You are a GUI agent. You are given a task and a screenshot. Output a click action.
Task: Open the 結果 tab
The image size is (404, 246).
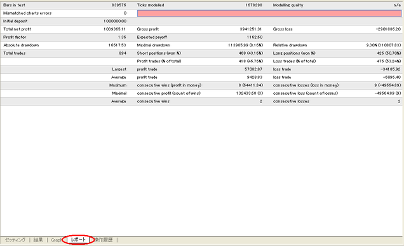pyautogui.click(x=38, y=240)
